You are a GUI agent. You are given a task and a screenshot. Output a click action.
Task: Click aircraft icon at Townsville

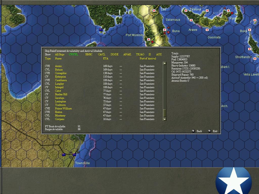pyautogui.click(x=78, y=152)
